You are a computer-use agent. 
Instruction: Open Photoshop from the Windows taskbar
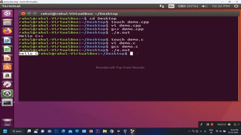pos(56,131)
